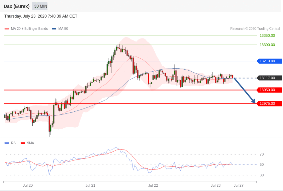Click the RSI legend color swatch

coord(7,143)
